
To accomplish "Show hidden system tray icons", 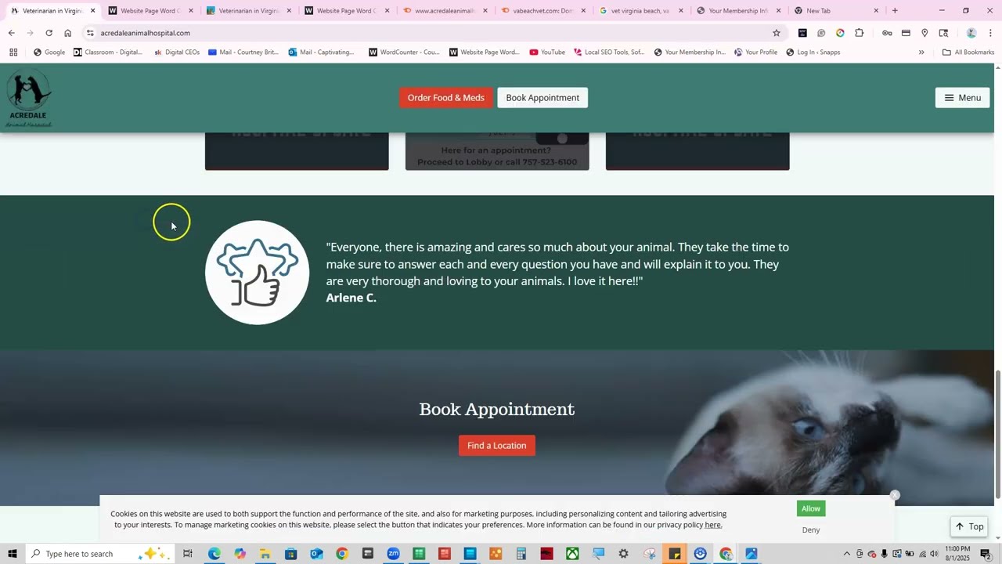I will (846, 554).
